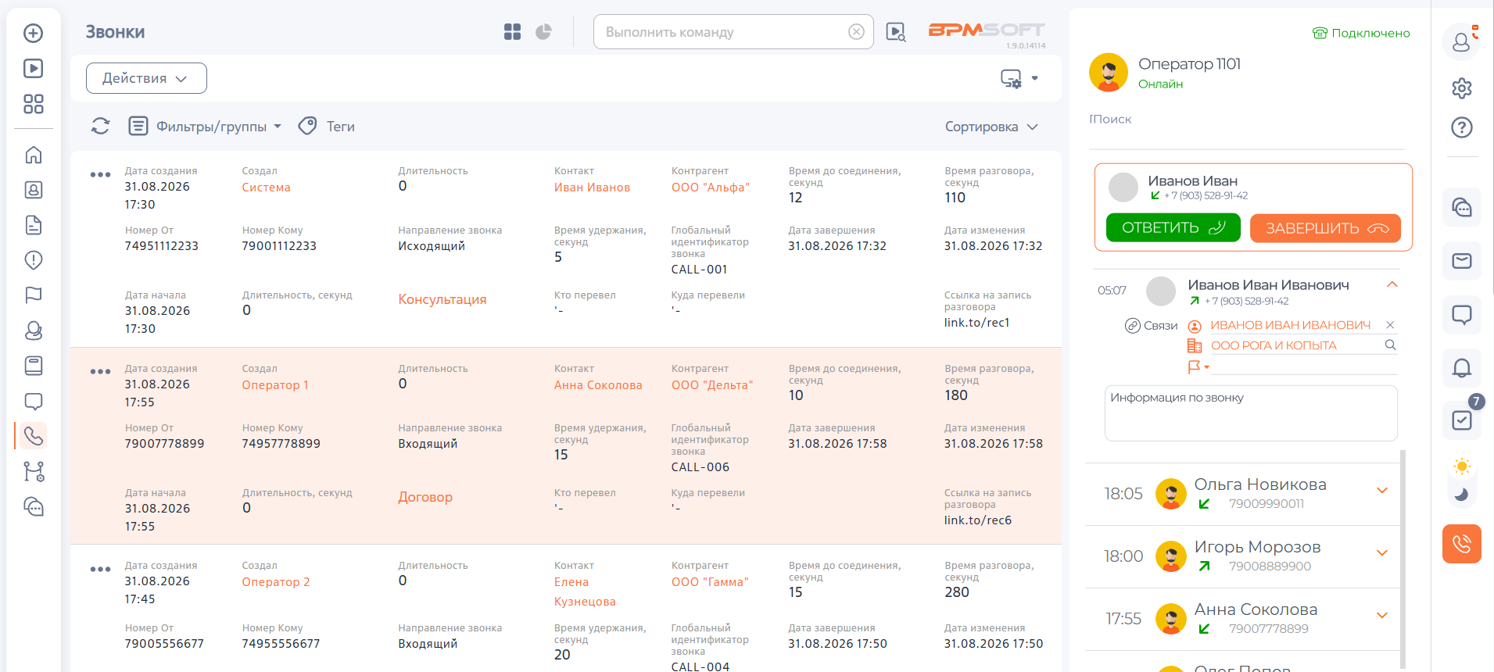The image size is (1494, 672).
Task: Open the tasks icon with badge 7
Action: tap(1461, 420)
